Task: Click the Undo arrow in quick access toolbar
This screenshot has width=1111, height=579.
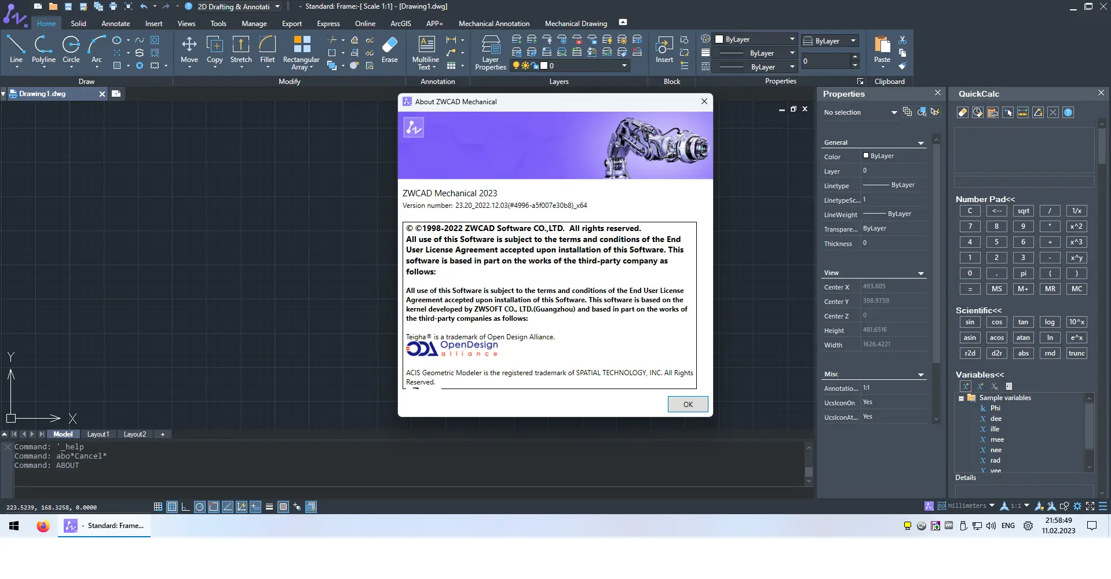Action: [x=144, y=6]
